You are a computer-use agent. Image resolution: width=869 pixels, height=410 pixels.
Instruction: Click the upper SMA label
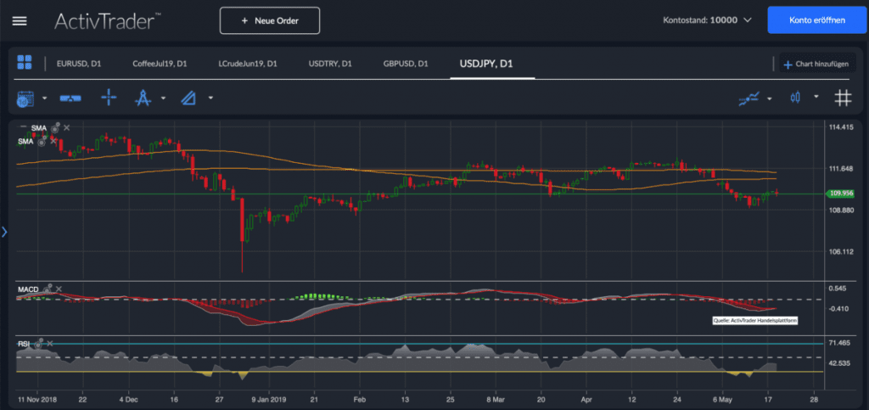coord(39,128)
